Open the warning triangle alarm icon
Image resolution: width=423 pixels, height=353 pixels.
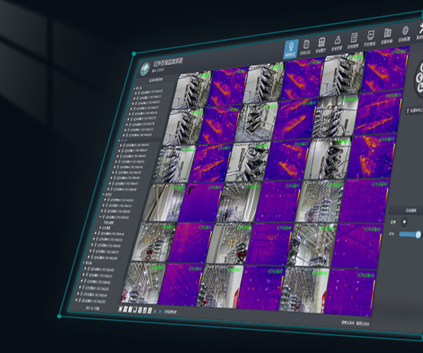pos(337,40)
